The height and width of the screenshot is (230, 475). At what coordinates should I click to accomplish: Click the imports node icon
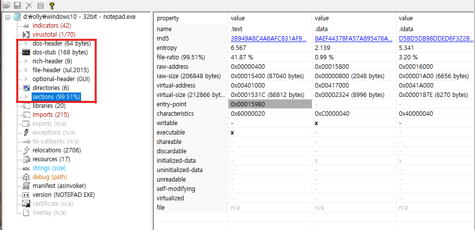pyautogui.click(x=27, y=115)
